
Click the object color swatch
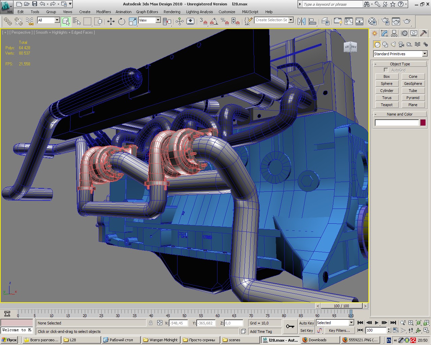[x=423, y=123]
